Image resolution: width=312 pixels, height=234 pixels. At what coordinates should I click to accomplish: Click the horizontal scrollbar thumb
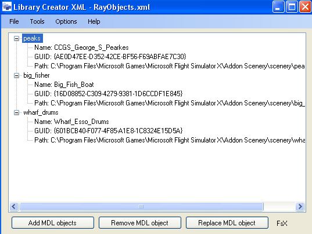point(141,207)
